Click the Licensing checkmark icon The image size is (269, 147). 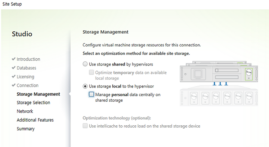tap(13, 76)
